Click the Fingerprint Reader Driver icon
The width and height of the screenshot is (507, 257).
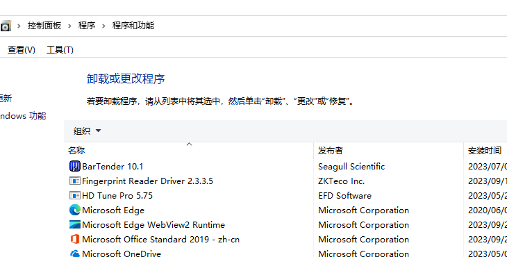coord(75,181)
